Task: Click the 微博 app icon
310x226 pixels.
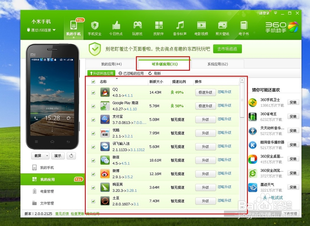Action: (x=105, y=174)
